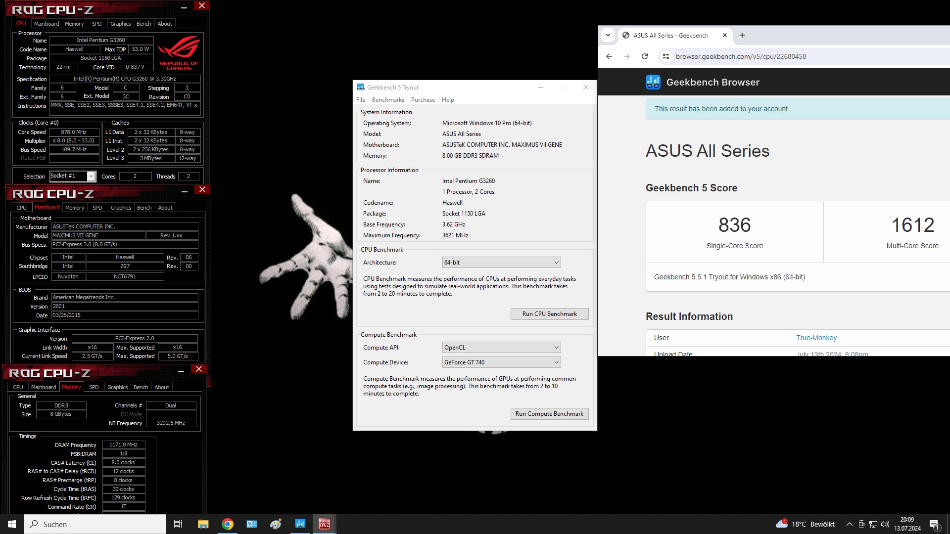
Task: Run the CPU Benchmark in Geekbench
Action: tap(549, 314)
